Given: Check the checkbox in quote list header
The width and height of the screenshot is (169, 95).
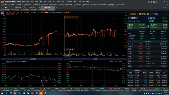Looking at the screenshot, I should click(160, 41).
